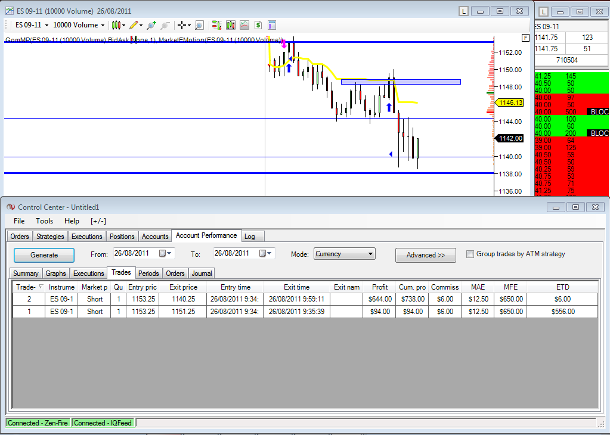This screenshot has height=435, width=610.
Task: Click the chart window title icon
Action: 10,11
